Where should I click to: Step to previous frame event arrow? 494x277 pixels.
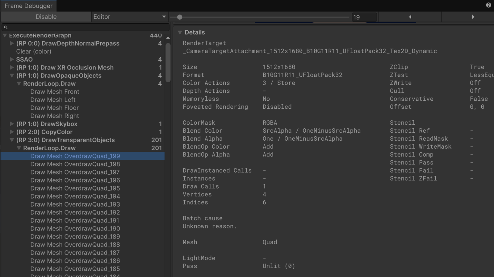coord(410,17)
